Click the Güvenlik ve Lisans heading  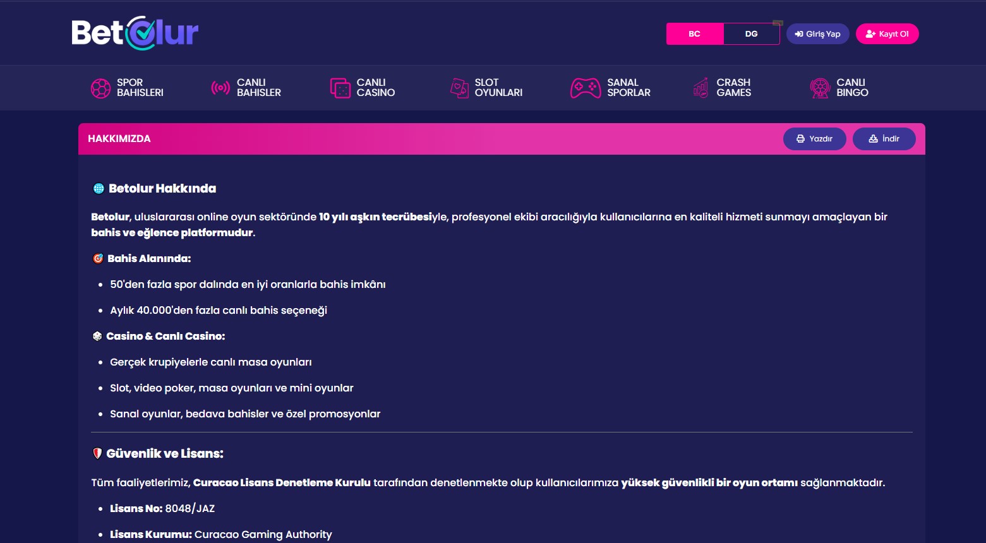pyautogui.click(x=165, y=453)
